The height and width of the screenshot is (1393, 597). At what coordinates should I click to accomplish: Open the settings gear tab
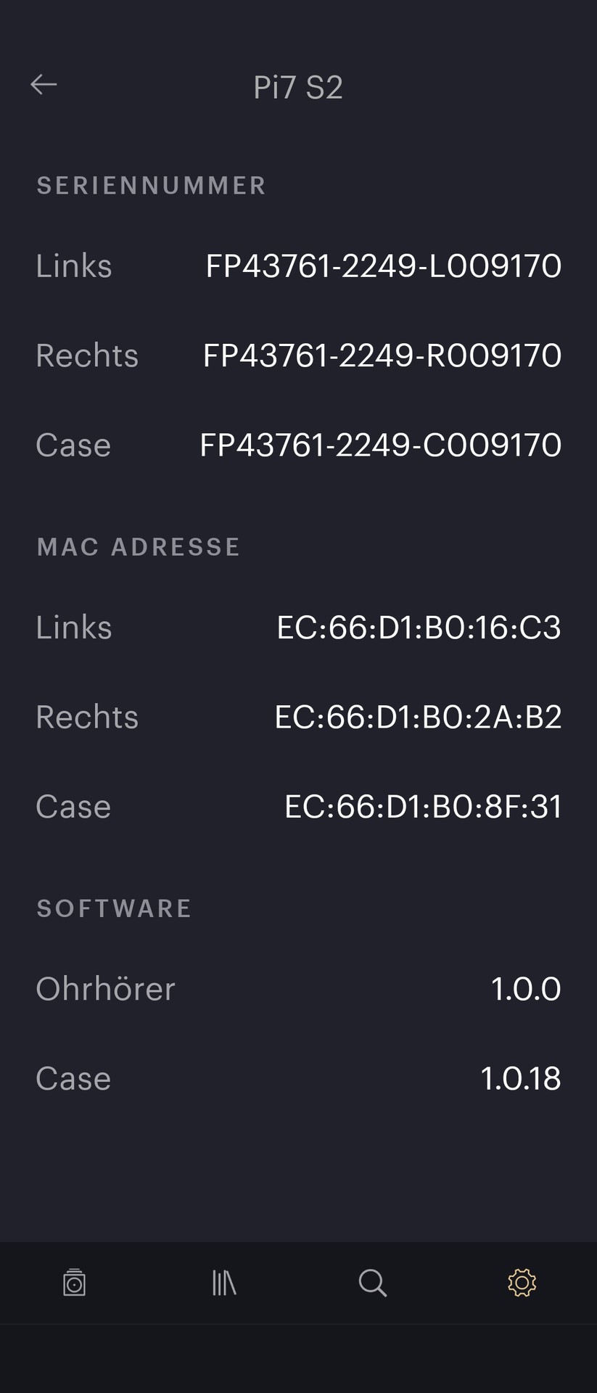coord(522,1282)
